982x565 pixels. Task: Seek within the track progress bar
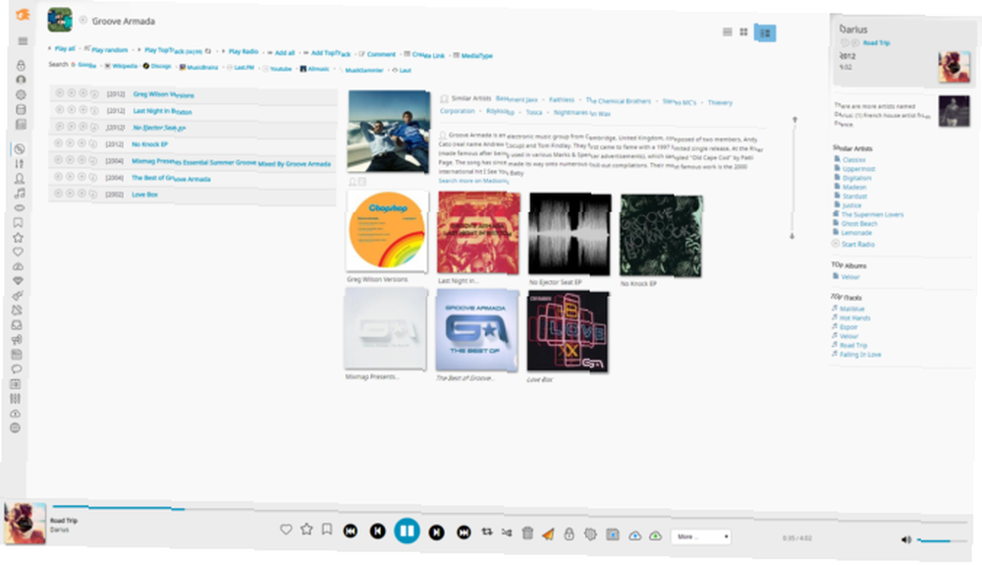[x=509, y=515]
